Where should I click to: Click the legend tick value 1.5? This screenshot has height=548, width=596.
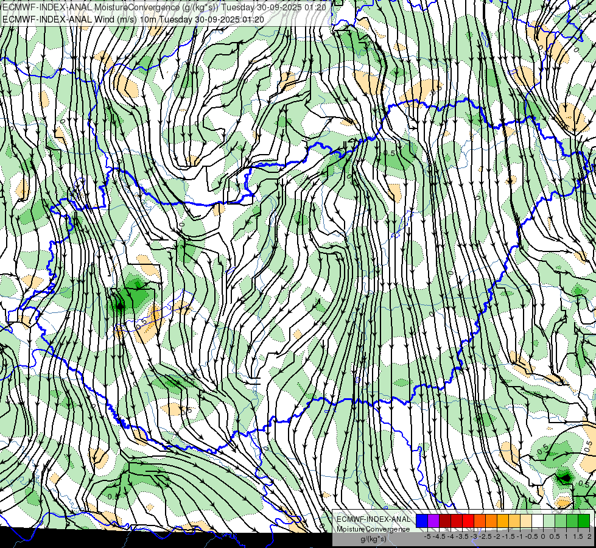(578, 536)
